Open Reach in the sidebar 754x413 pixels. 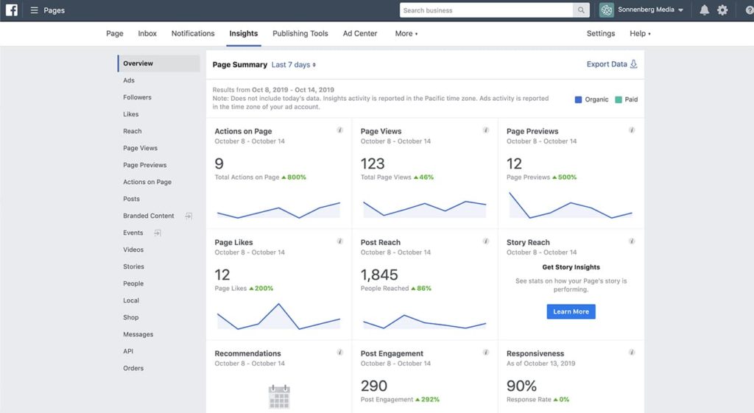point(133,131)
